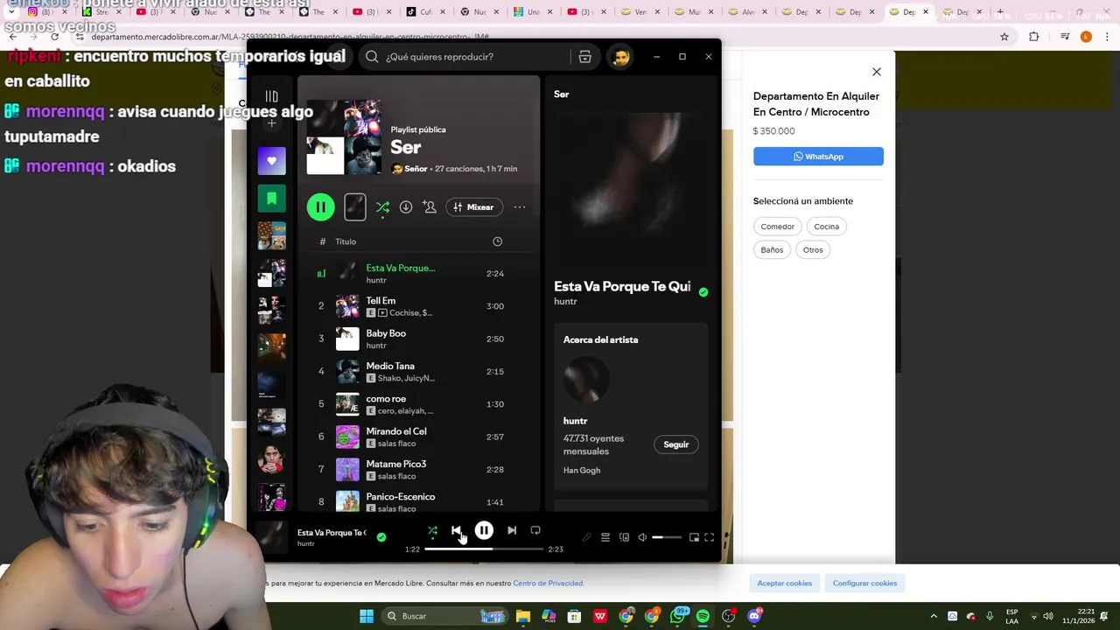Screen dimensions: 1120x630
Task: Pause playback with the bottom player button
Action: [484, 530]
